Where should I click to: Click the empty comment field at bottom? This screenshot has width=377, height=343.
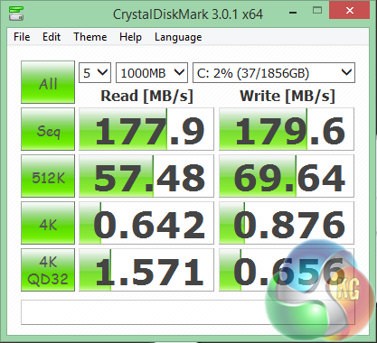click(188, 312)
